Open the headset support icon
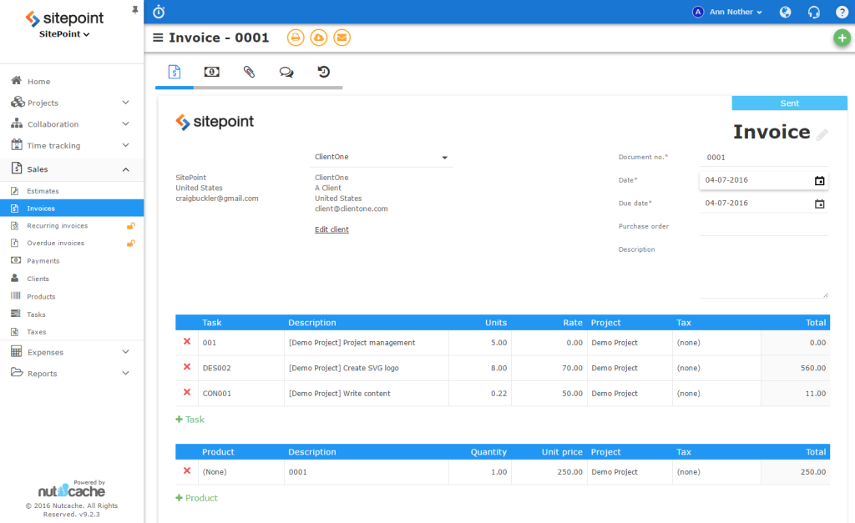The width and height of the screenshot is (855, 523). [813, 12]
